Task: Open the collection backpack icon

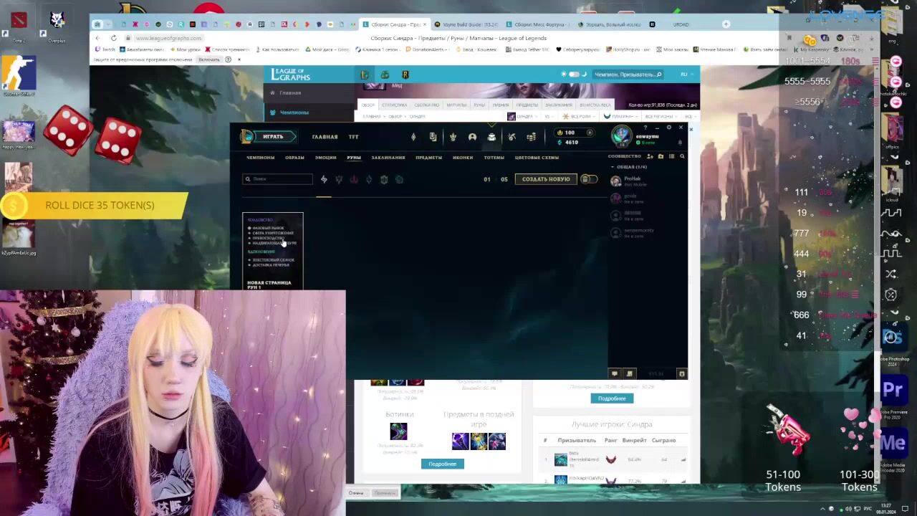Action: pyautogui.click(x=491, y=137)
